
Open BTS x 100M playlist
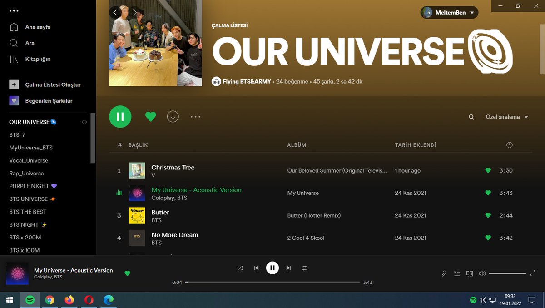25,250
